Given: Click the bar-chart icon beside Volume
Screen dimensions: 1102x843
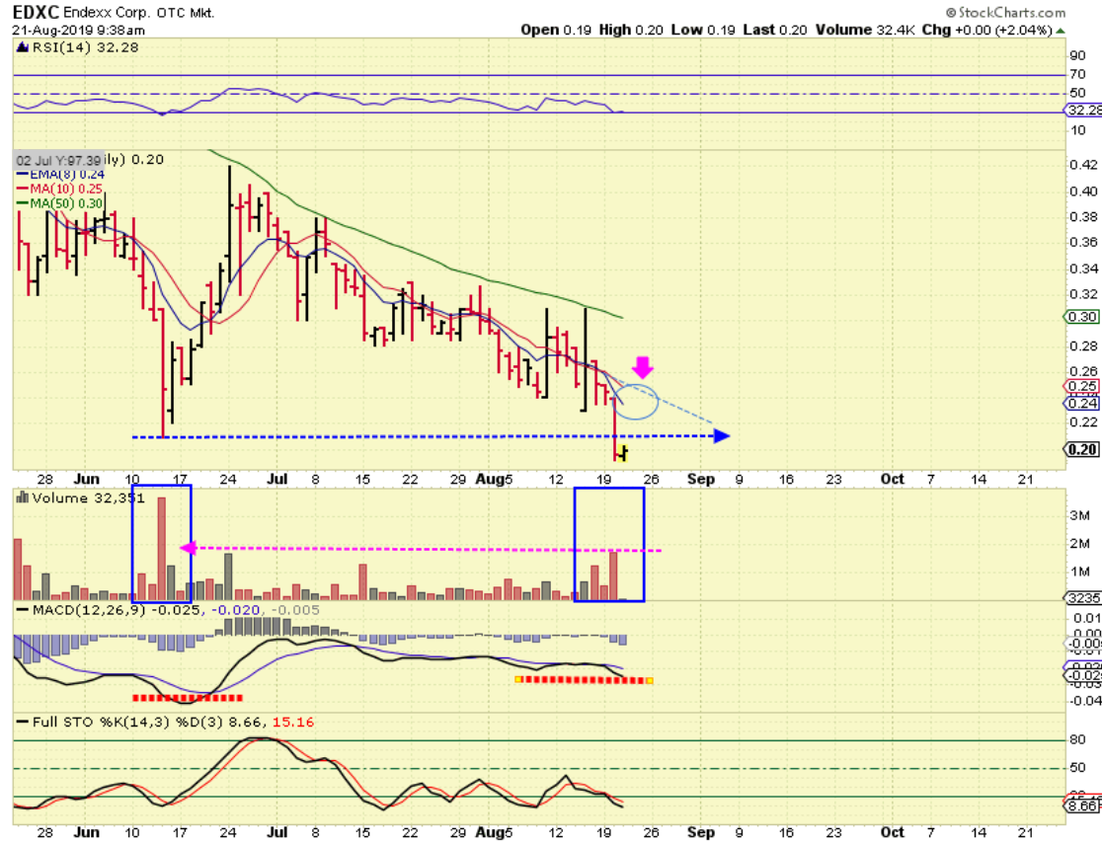Looking at the screenshot, I should coord(22,498).
